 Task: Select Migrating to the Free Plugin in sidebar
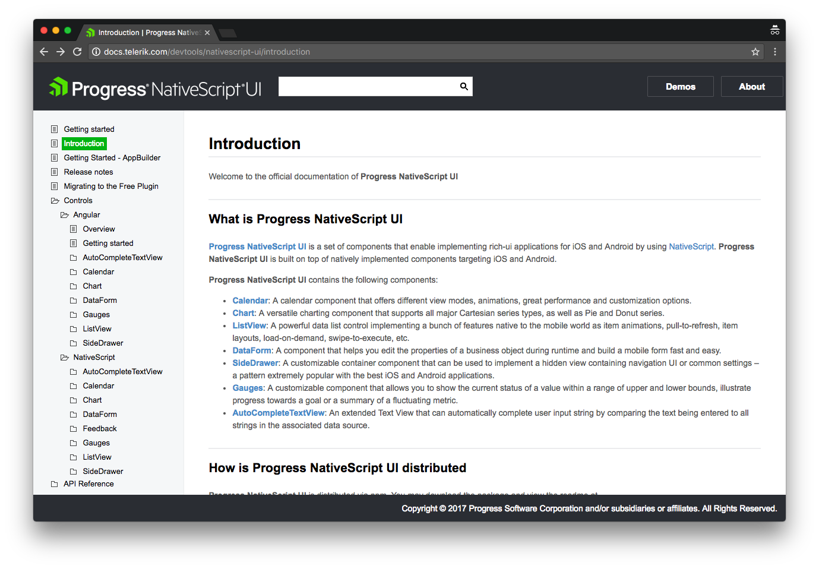pos(110,186)
